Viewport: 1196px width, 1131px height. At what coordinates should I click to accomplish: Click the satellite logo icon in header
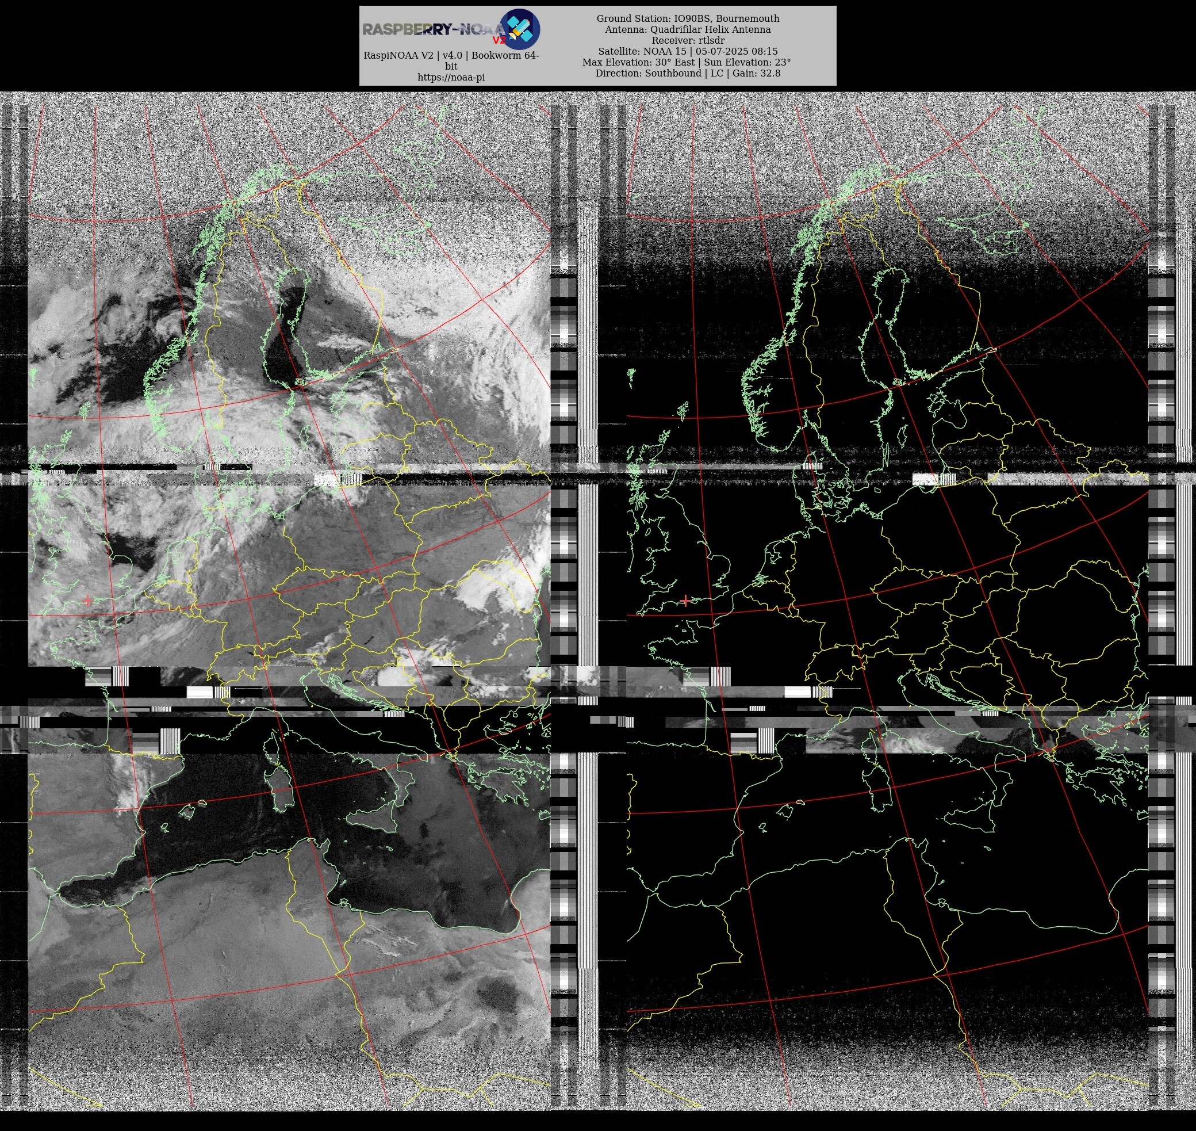point(520,29)
